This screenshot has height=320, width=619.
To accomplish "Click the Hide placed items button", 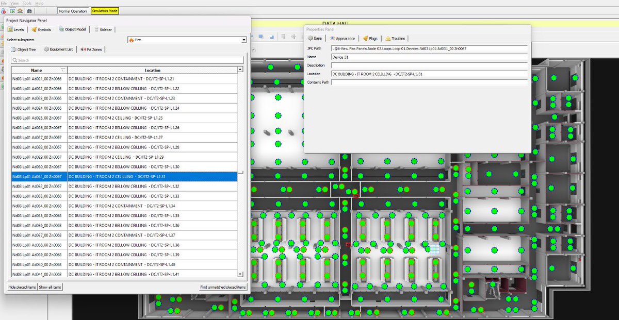I will click(x=22, y=287).
